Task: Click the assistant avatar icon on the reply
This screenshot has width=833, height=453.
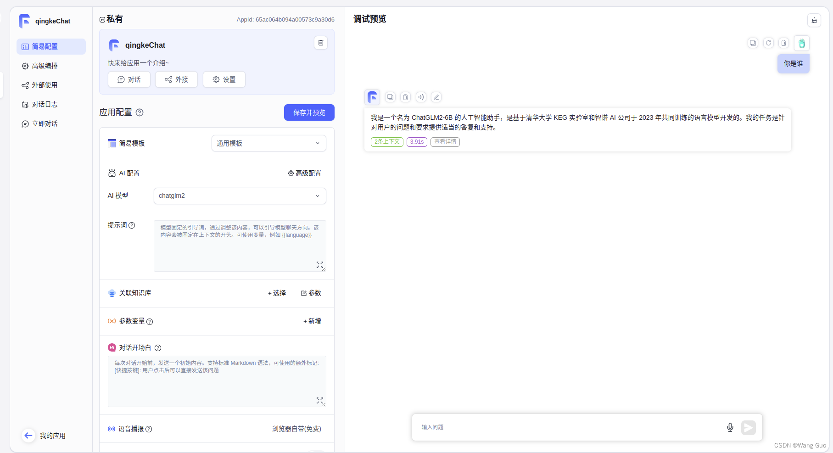Action: pos(372,97)
